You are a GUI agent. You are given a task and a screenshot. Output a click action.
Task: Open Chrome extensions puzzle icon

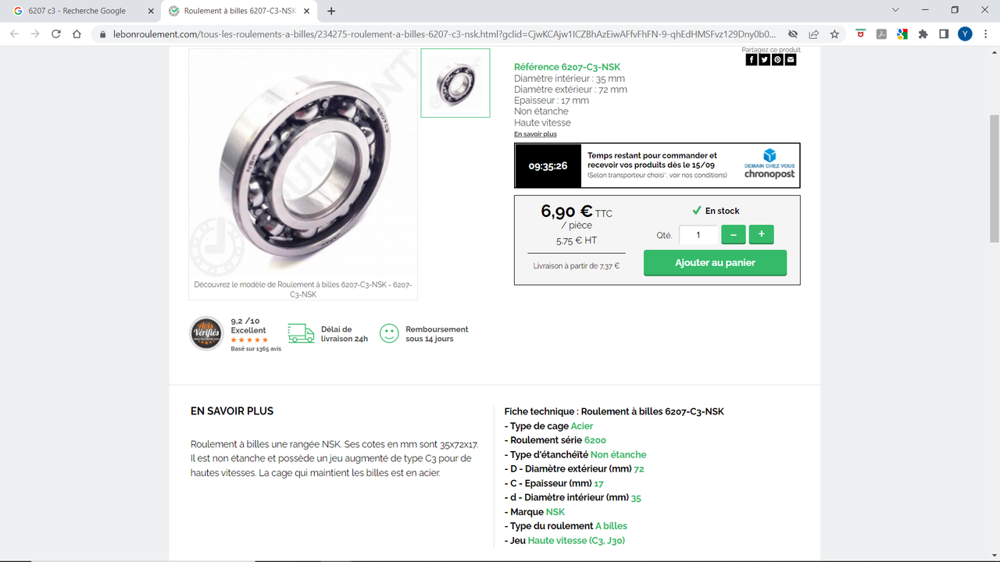923,34
